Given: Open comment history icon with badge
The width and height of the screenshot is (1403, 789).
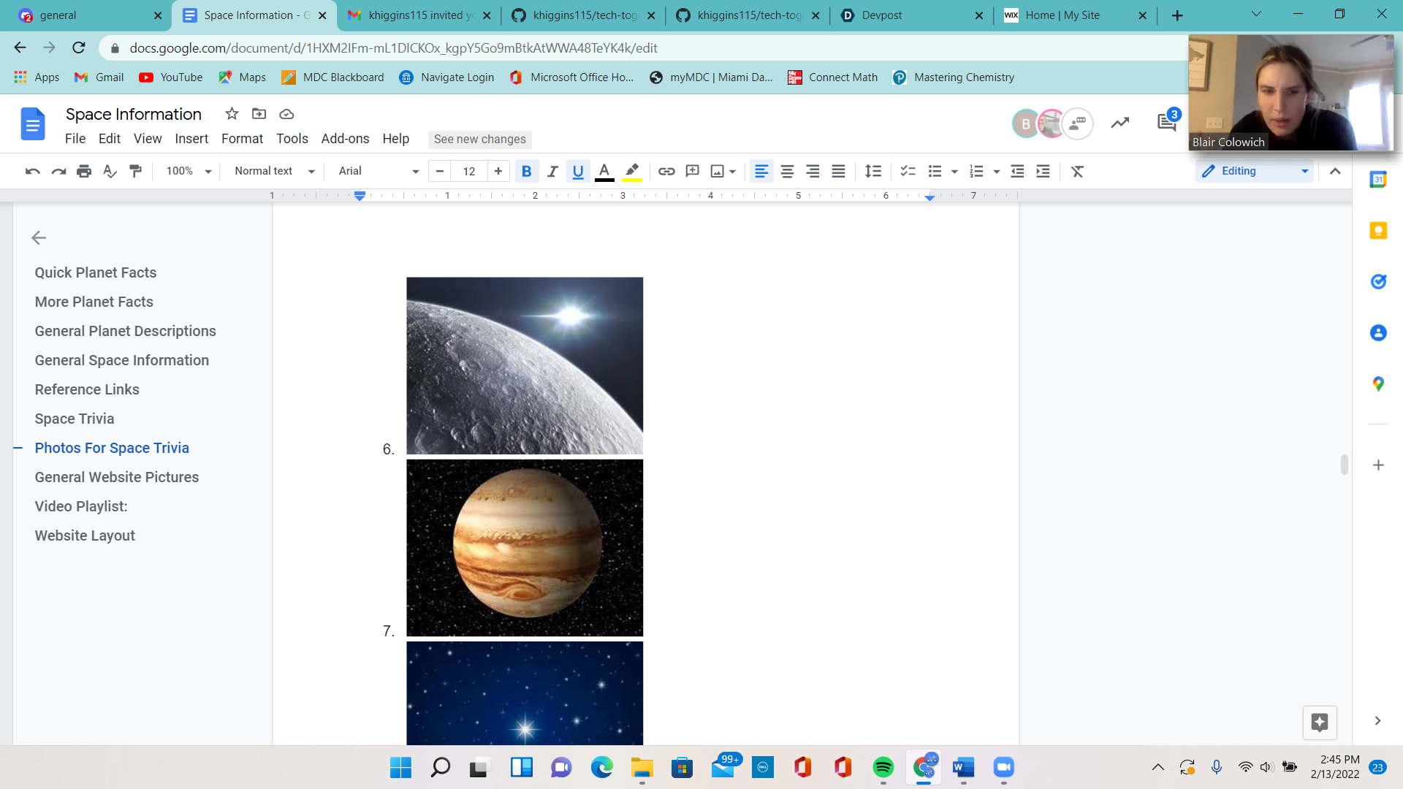Looking at the screenshot, I should 1166,123.
